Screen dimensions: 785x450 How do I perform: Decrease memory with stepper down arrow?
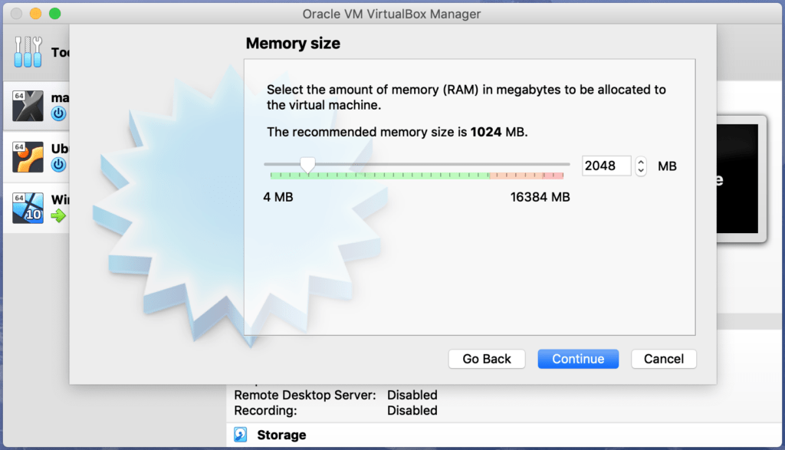click(x=641, y=171)
